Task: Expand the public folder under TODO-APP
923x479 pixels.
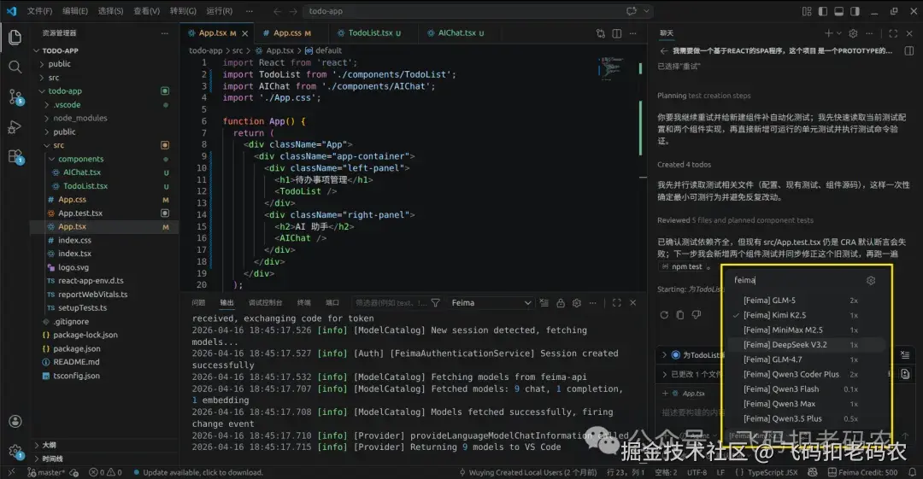Action: click(42, 63)
